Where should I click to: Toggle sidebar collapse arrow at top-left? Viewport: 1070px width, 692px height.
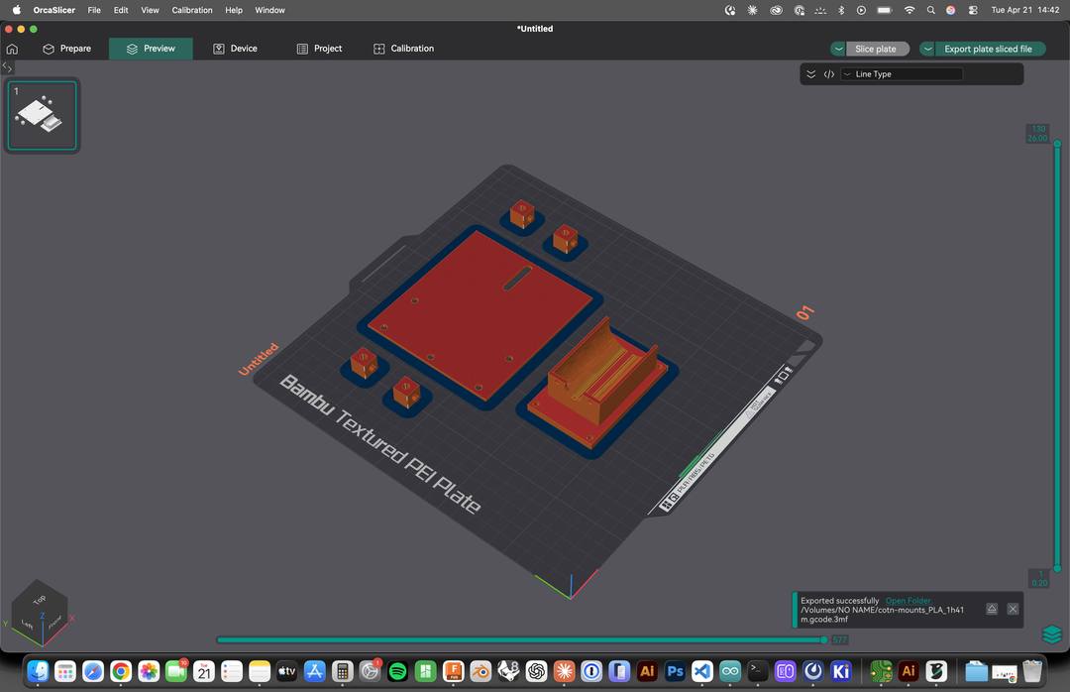[7, 67]
